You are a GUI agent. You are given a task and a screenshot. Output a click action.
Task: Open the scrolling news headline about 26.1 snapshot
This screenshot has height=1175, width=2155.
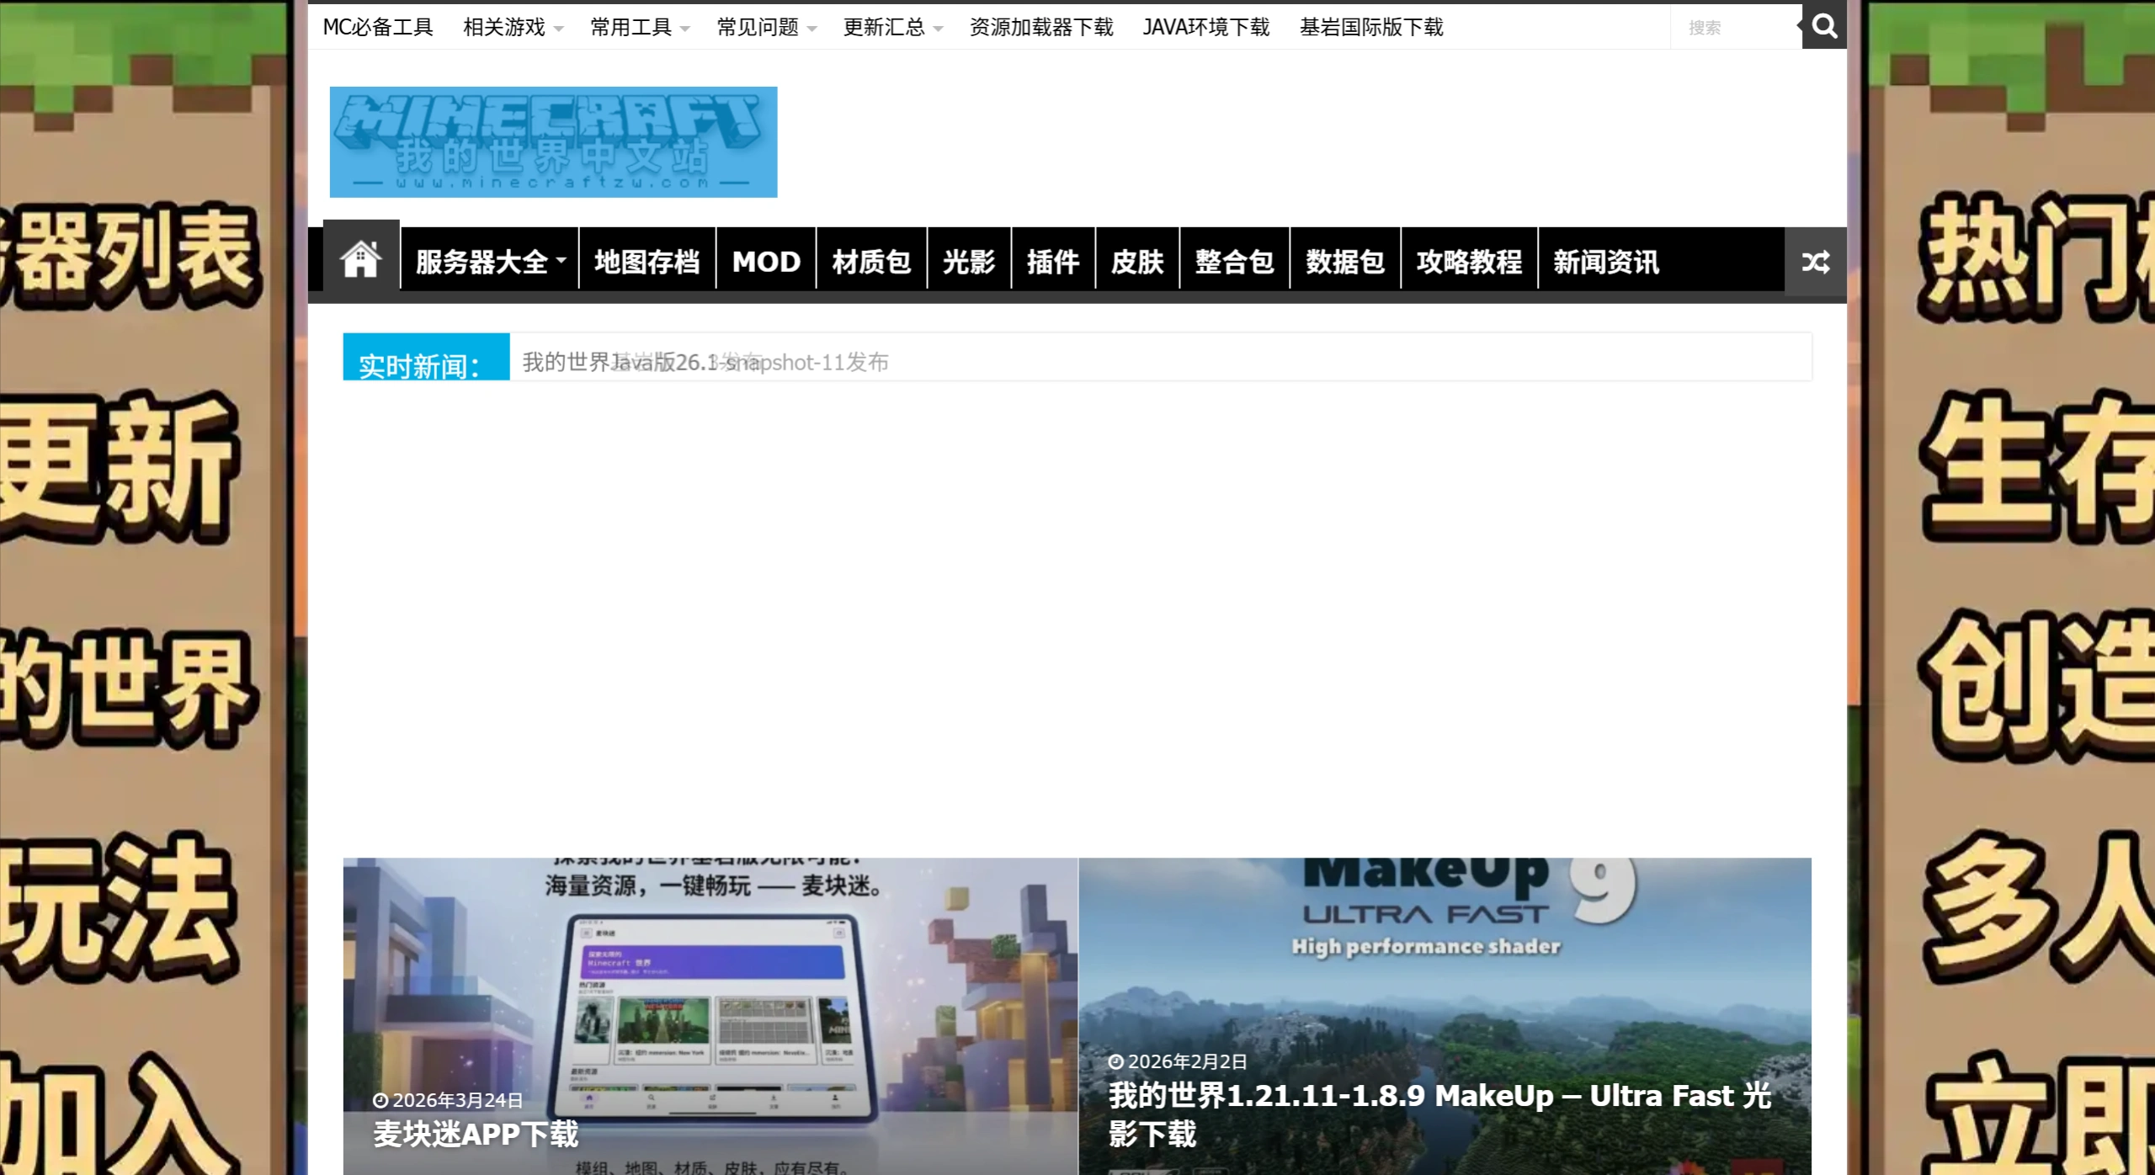(x=705, y=362)
